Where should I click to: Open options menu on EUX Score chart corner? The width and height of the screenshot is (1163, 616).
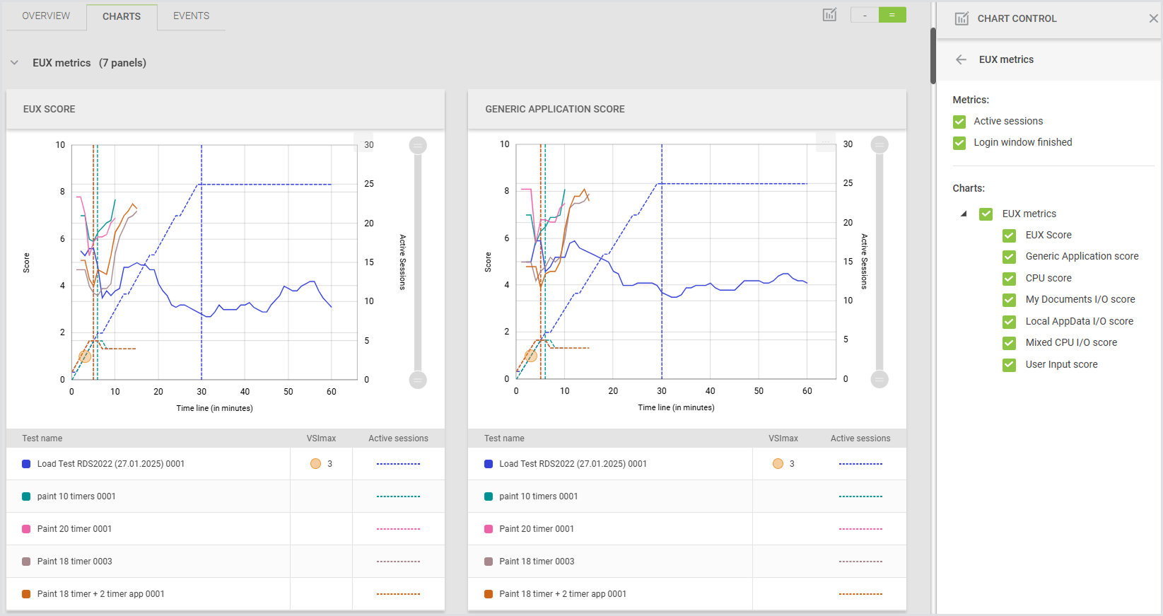coord(363,141)
